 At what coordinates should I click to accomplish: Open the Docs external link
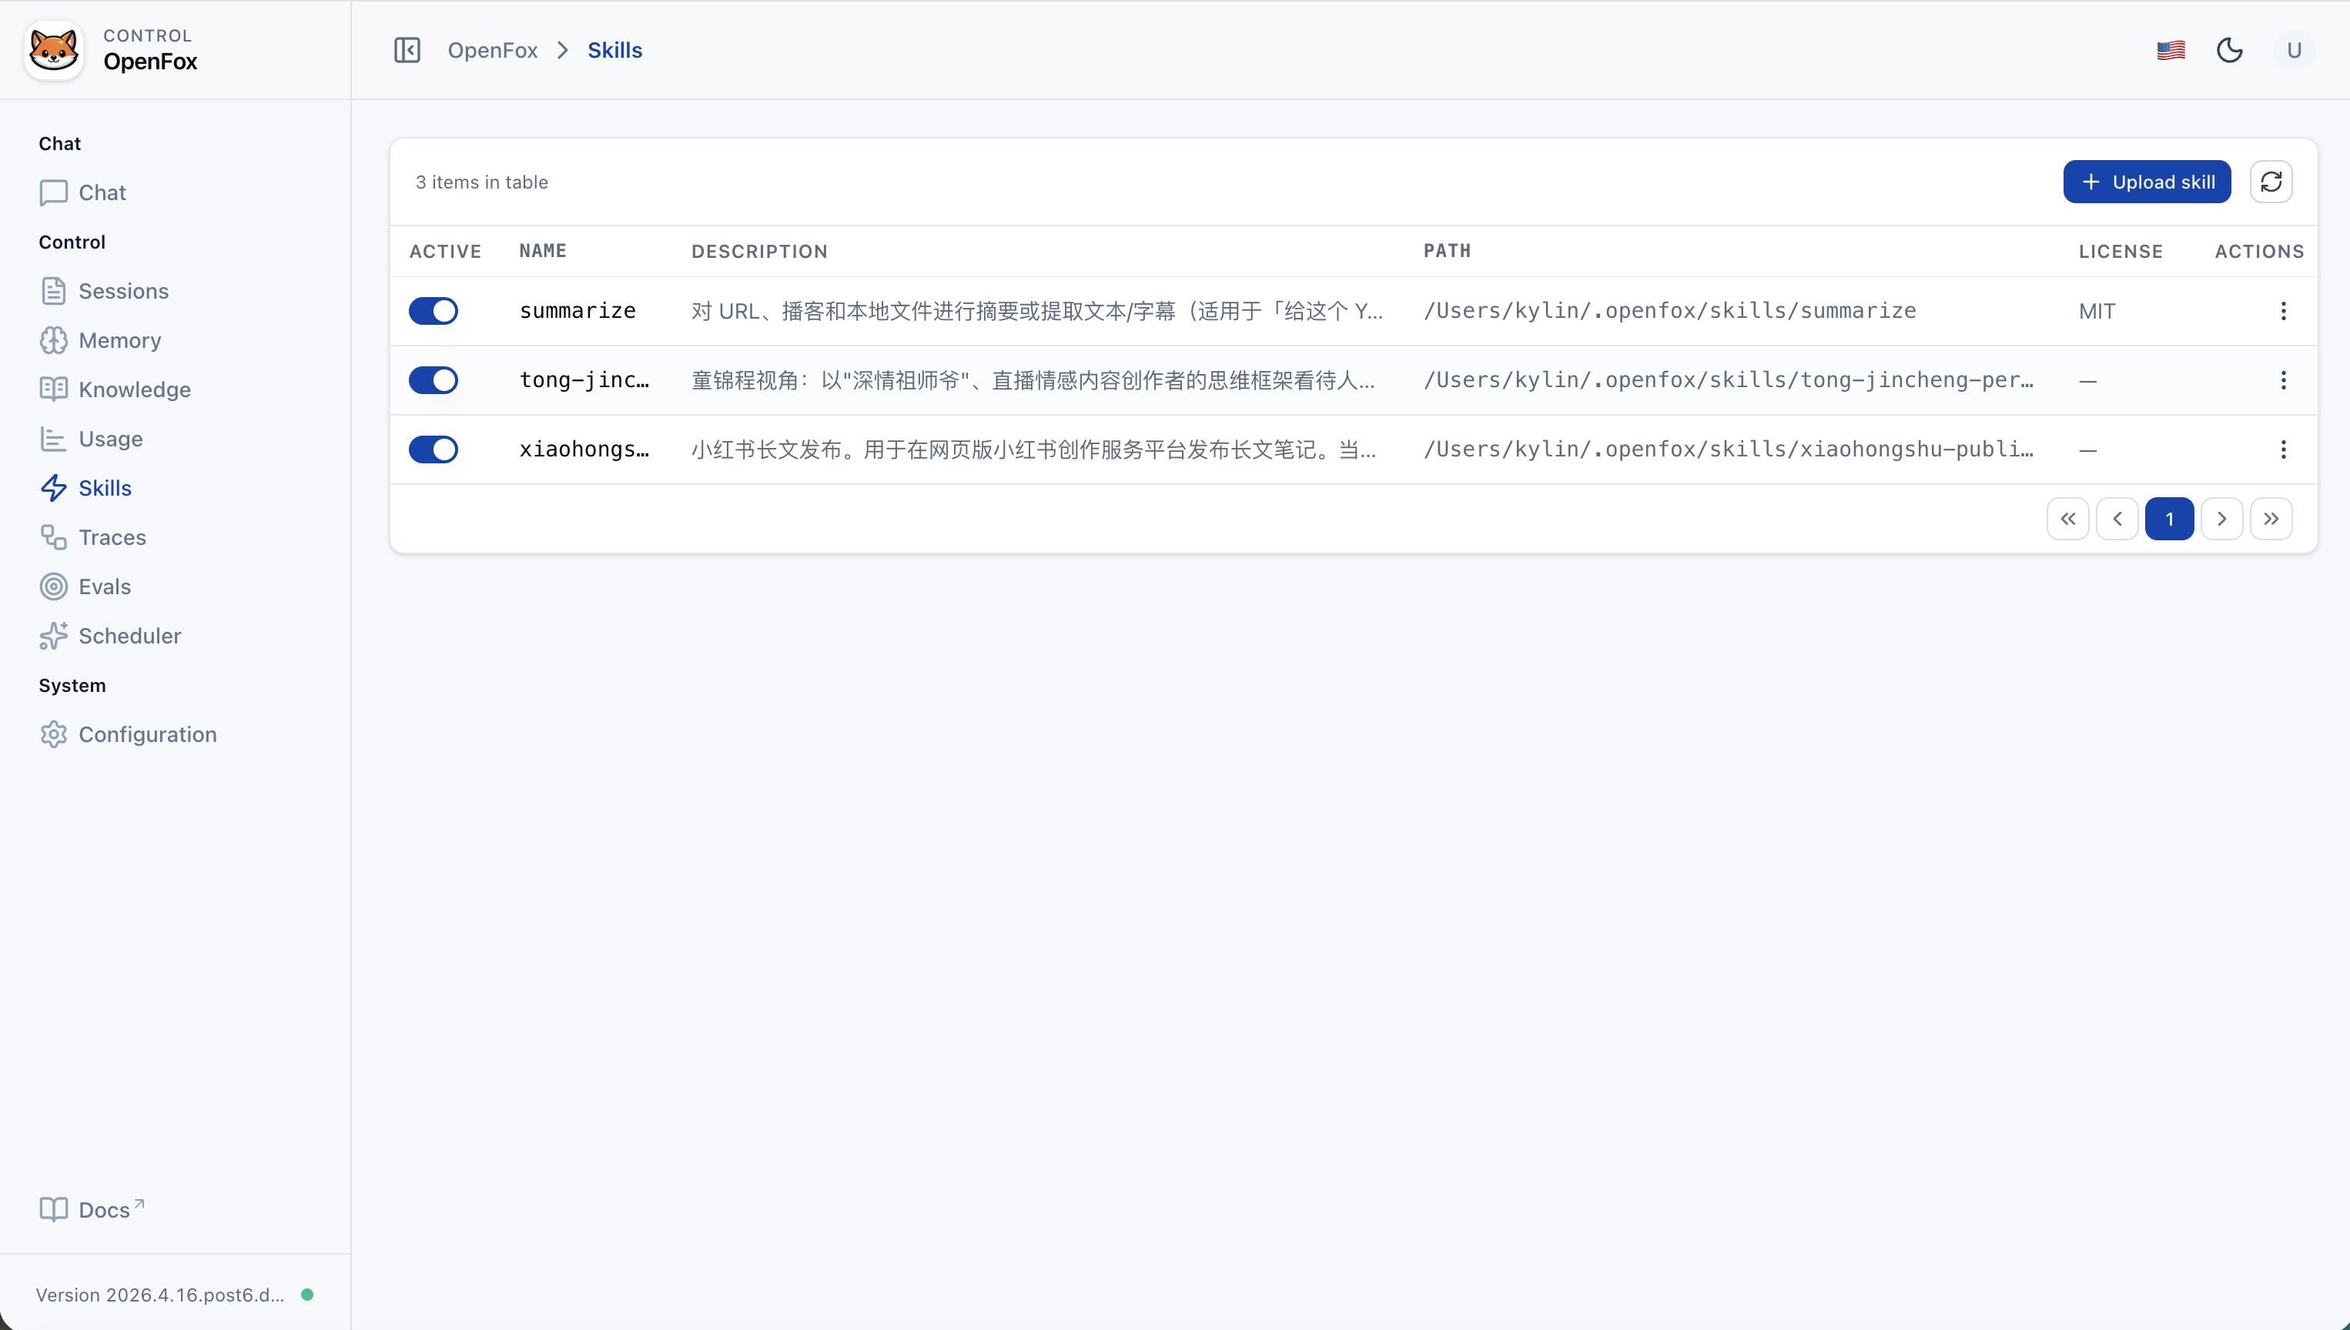point(92,1208)
